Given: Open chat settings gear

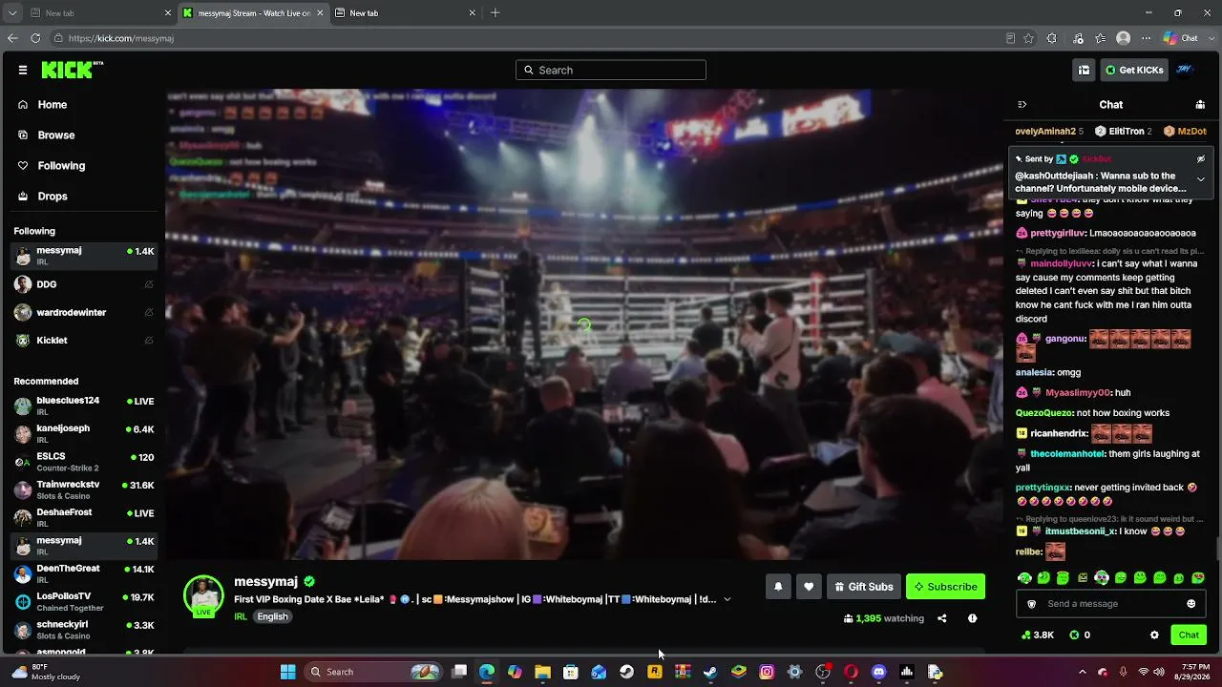Looking at the screenshot, I should tap(1154, 635).
